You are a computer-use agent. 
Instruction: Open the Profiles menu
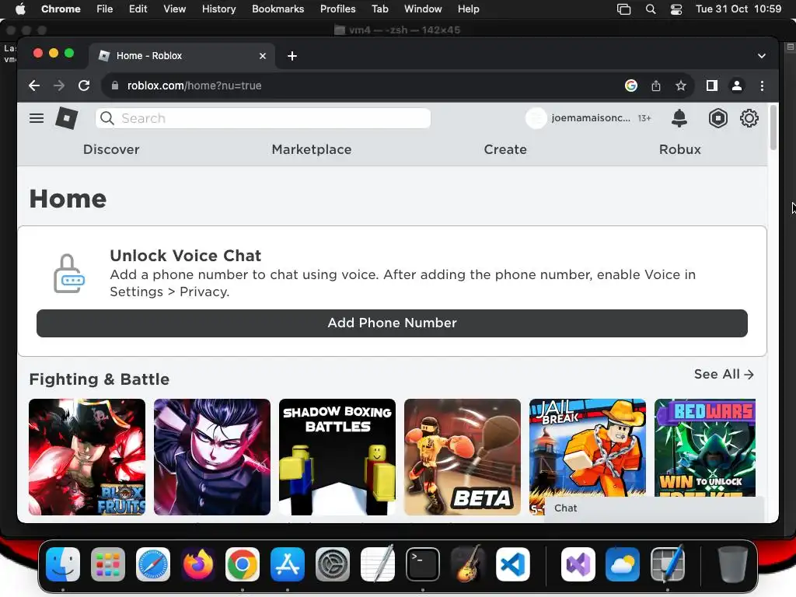337,9
